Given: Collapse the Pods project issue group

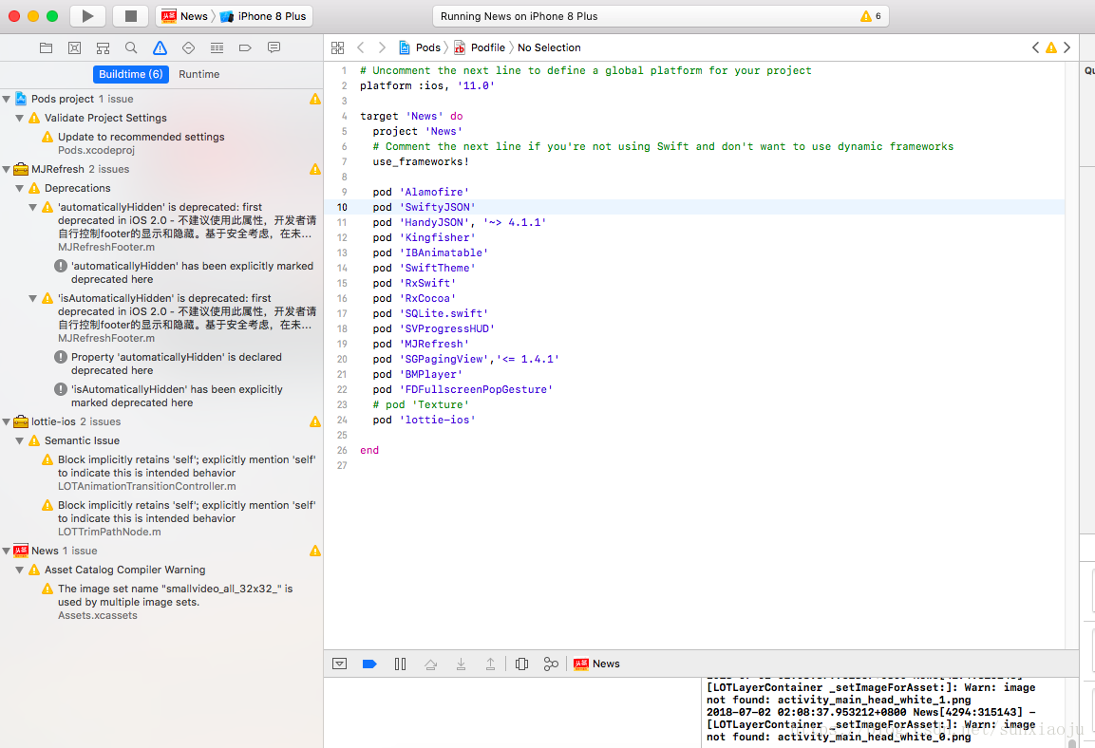Looking at the screenshot, I should coord(7,99).
